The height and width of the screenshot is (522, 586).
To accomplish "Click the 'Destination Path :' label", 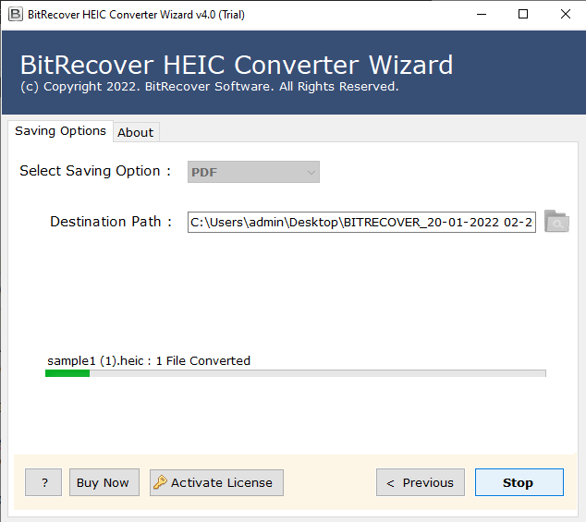I will [x=111, y=222].
